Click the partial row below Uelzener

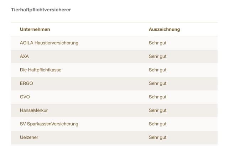coord(114,145)
